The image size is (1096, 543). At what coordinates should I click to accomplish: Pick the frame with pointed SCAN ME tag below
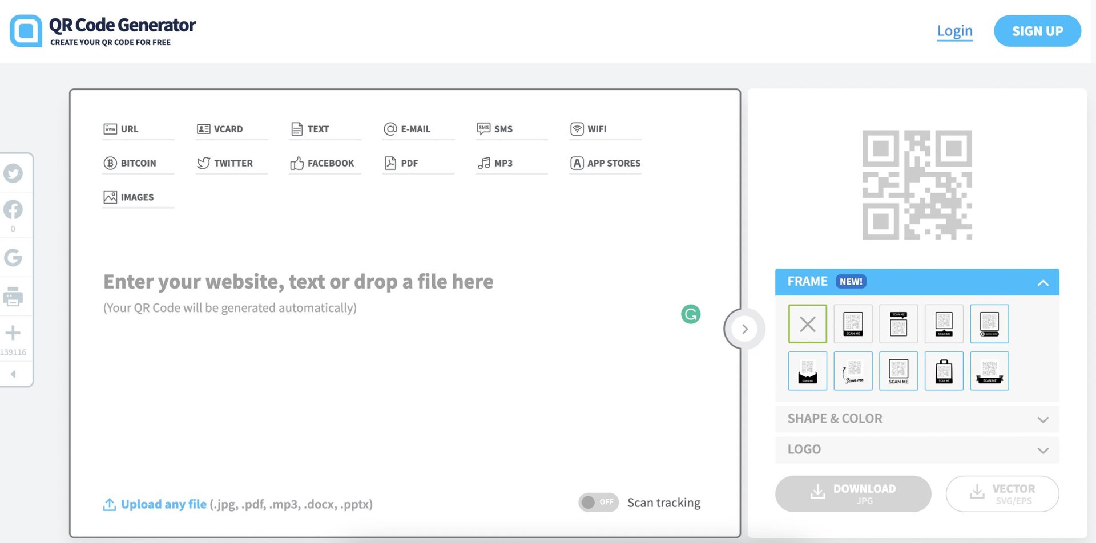[944, 324]
